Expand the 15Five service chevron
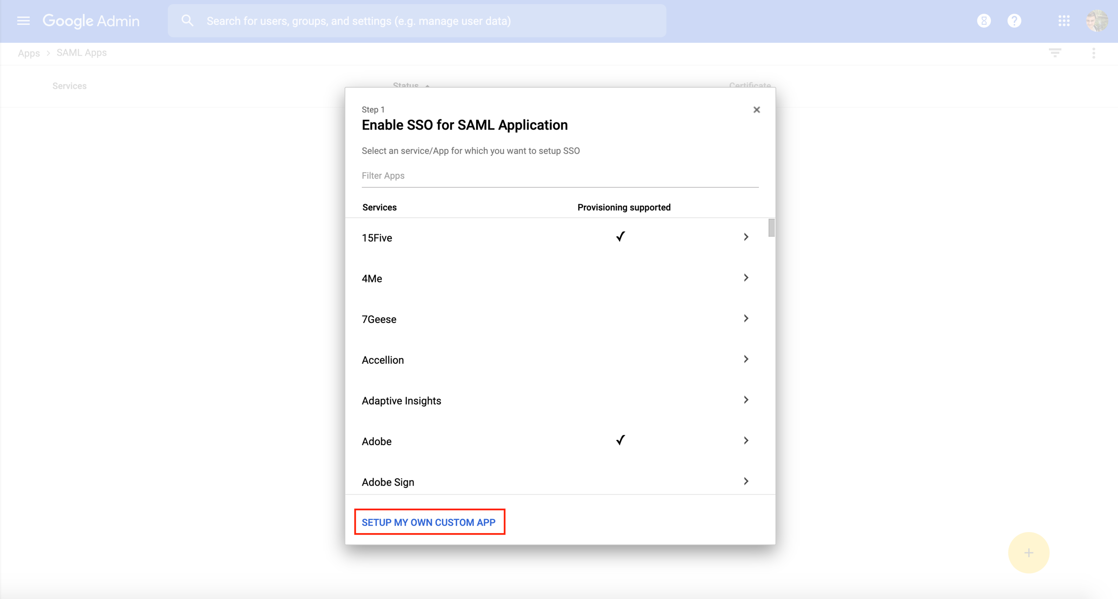The height and width of the screenshot is (599, 1118). (746, 237)
